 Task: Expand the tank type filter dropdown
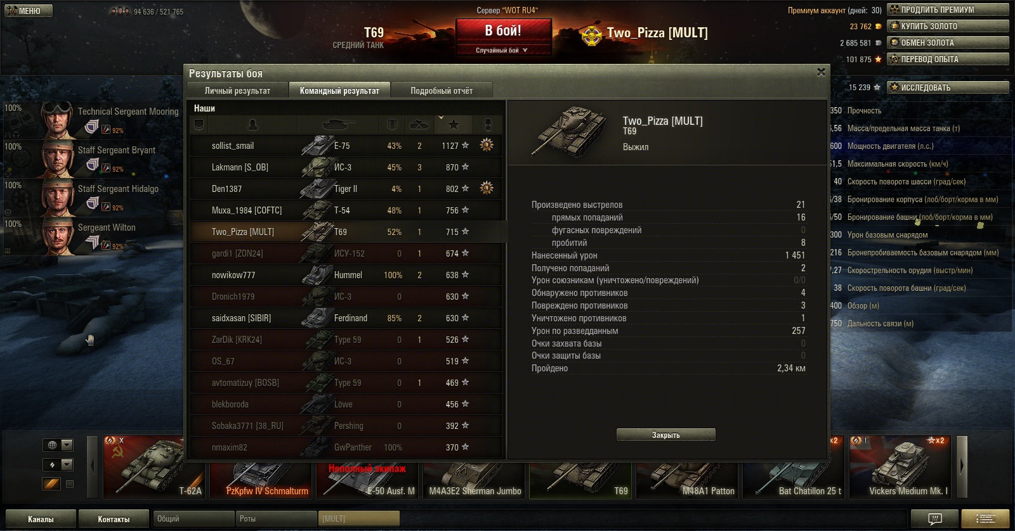point(58,464)
